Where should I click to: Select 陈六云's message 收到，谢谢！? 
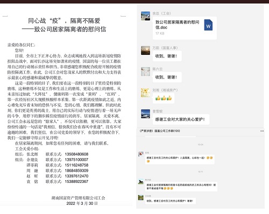point(167,77)
